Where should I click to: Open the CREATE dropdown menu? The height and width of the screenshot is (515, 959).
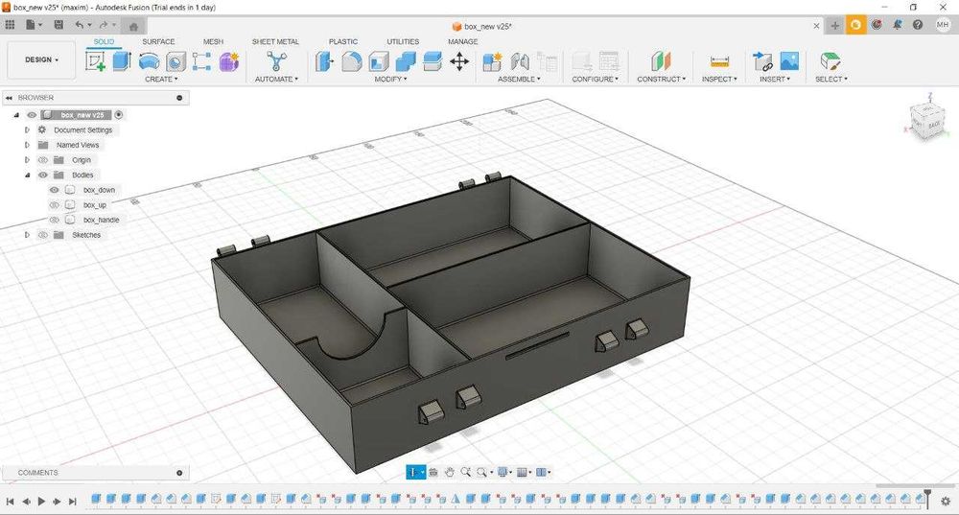click(x=161, y=80)
